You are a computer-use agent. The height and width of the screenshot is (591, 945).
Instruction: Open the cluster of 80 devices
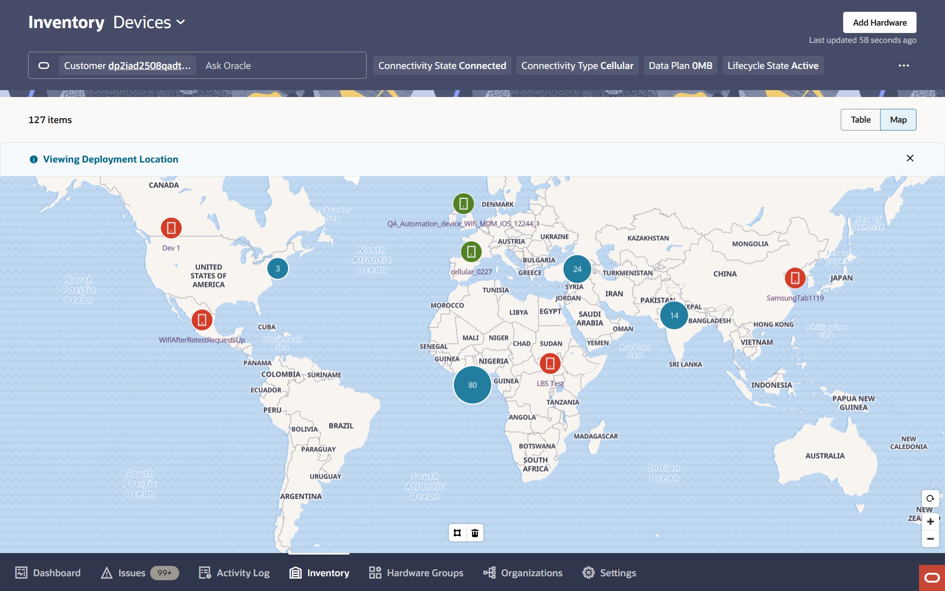[472, 385]
